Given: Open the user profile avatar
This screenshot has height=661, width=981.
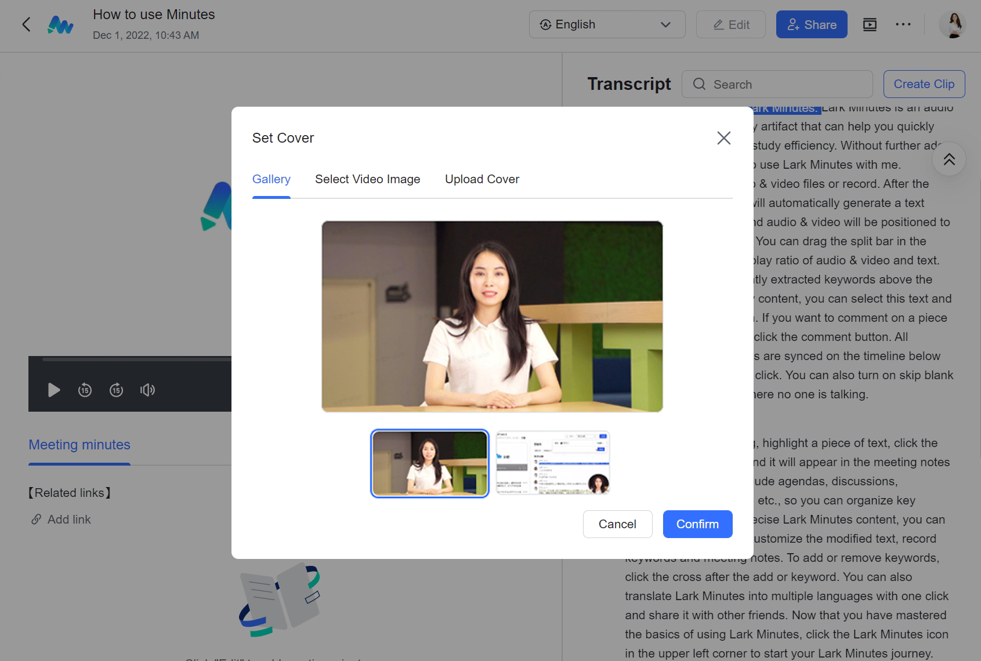Looking at the screenshot, I should click(x=953, y=24).
